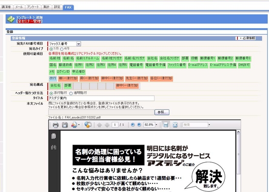269x192 pixels.
Task: Click the empty file path field beside 参照
Action: (101, 112)
